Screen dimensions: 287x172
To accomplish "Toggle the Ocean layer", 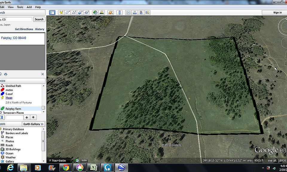I will click(9, 153).
